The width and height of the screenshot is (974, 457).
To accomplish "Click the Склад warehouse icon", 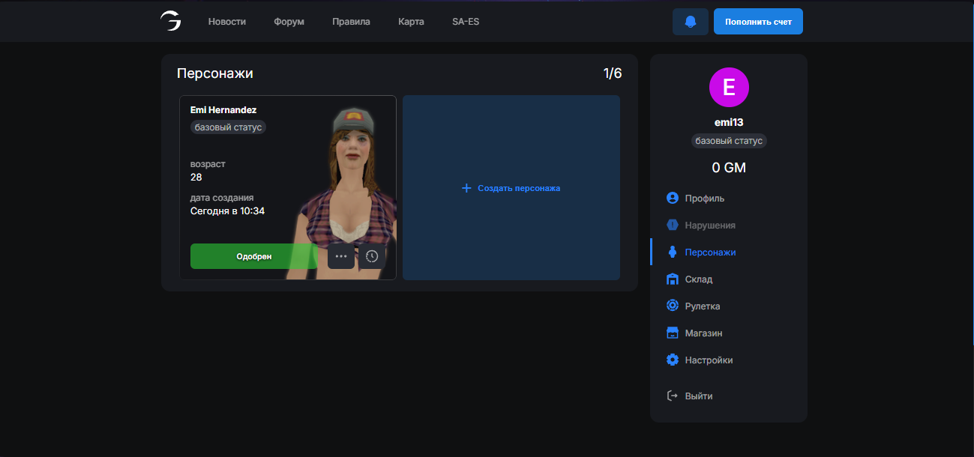I will tap(673, 279).
